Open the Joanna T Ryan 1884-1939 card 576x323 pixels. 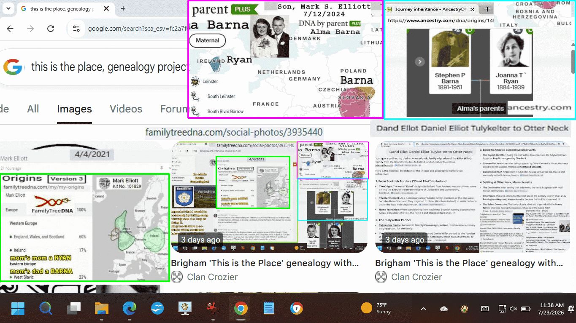tap(511, 61)
